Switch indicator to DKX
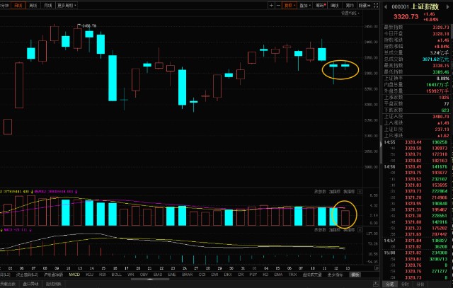453x288 pixels. point(228,275)
